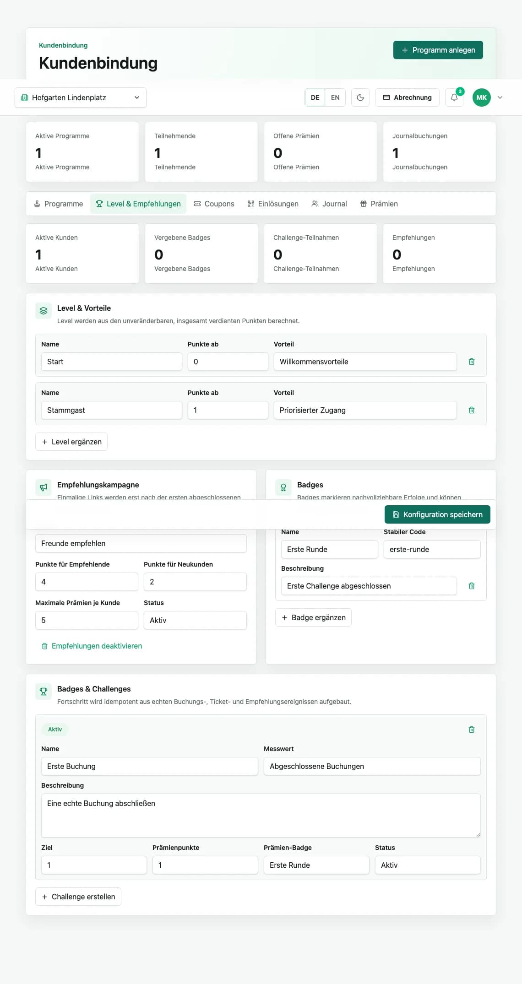Click Programm anlegen button
The height and width of the screenshot is (984, 522).
438,50
